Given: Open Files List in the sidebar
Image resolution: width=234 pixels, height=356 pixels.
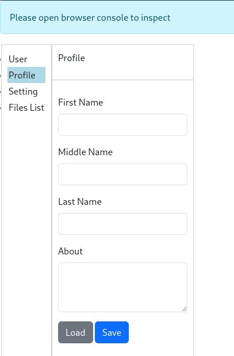Looking at the screenshot, I should click(x=26, y=108).
